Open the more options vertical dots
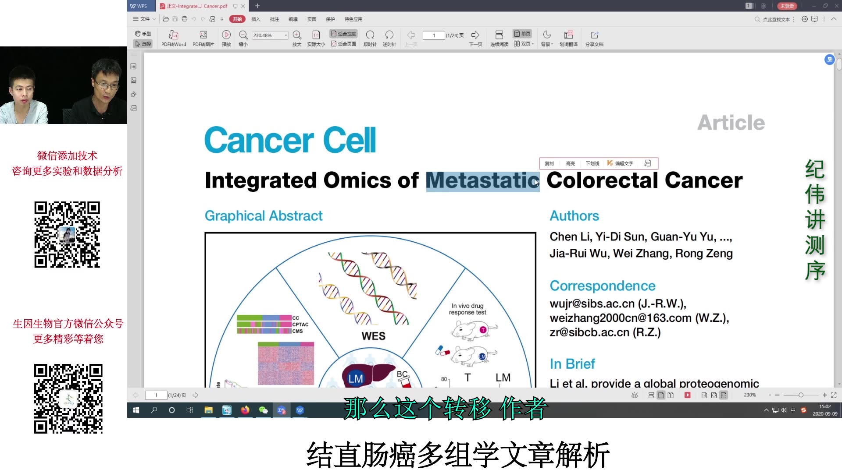842x473 pixels. (824, 19)
